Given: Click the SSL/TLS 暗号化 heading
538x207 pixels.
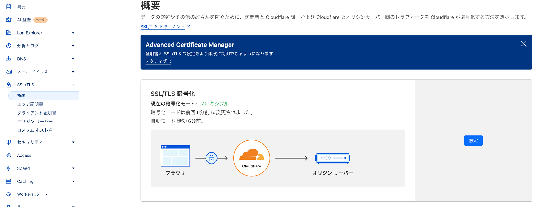Looking at the screenshot, I should [x=173, y=94].
